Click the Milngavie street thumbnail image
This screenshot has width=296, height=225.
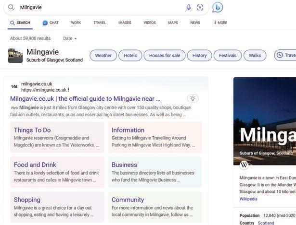15,56
